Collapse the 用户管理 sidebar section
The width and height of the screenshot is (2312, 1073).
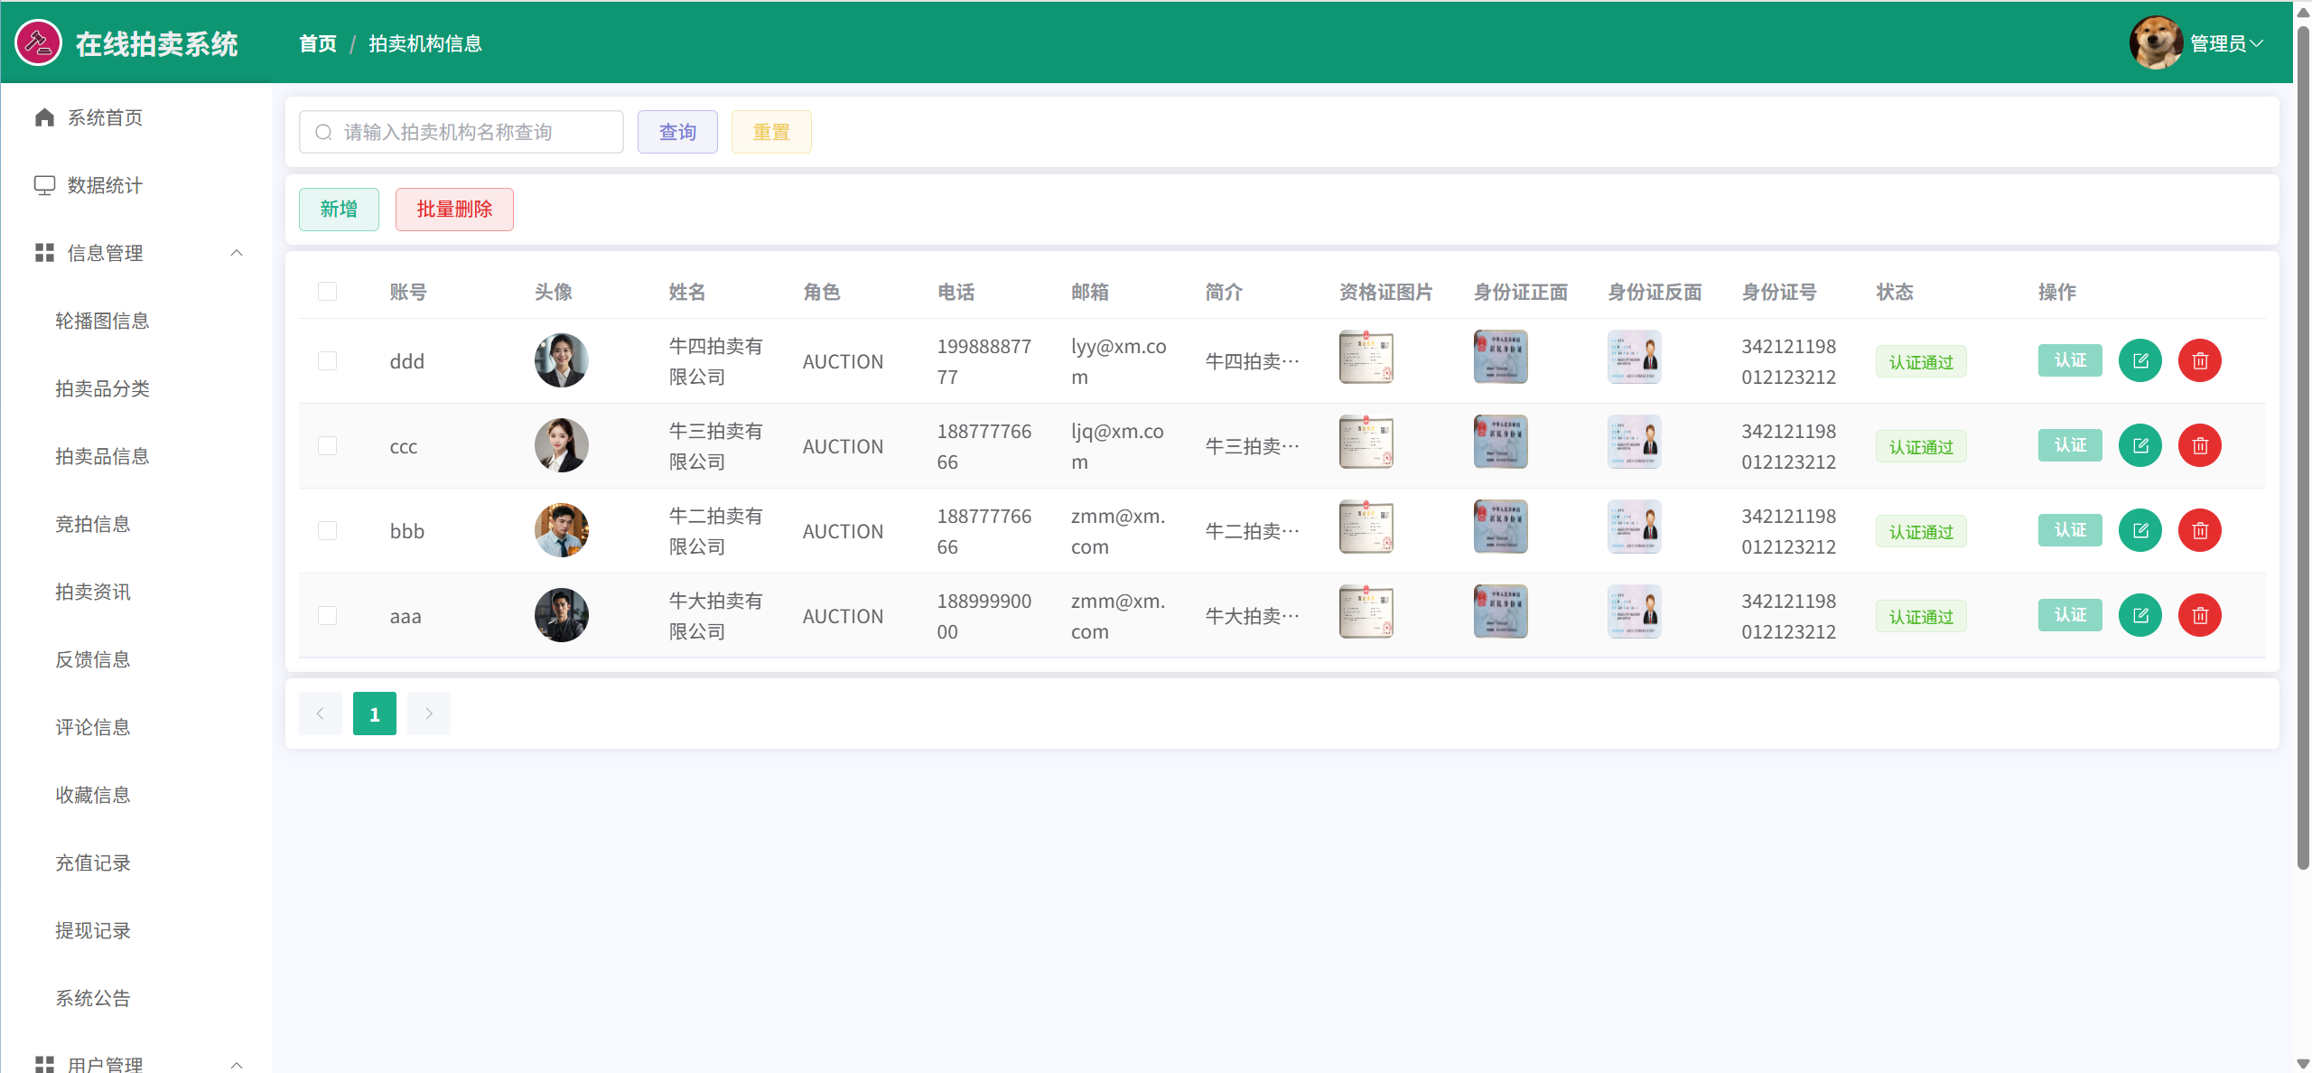(x=237, y=1064)
